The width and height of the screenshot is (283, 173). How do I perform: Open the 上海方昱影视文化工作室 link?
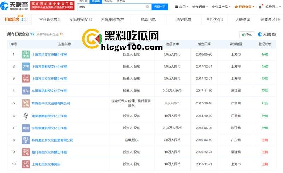coord(49,67)
